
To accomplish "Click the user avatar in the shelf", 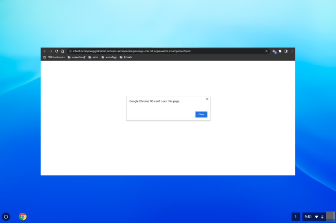I will pyautogui.click(x=330, y=216).
